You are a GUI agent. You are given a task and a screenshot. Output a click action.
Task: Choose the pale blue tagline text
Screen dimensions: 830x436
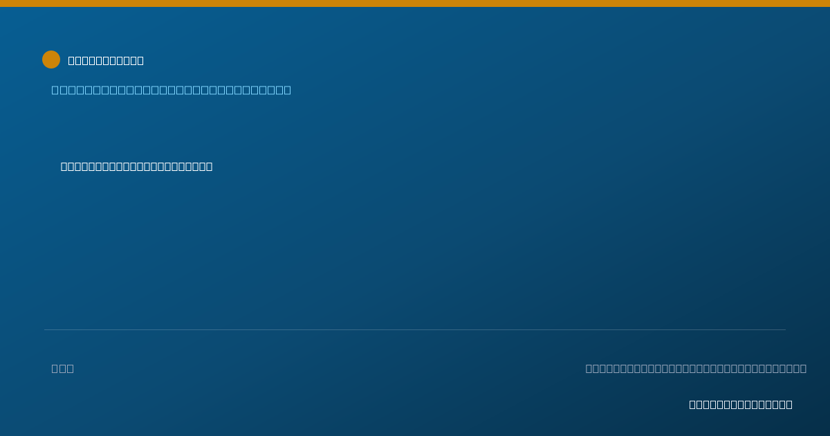pyautogui.click(x=171, y=90)
